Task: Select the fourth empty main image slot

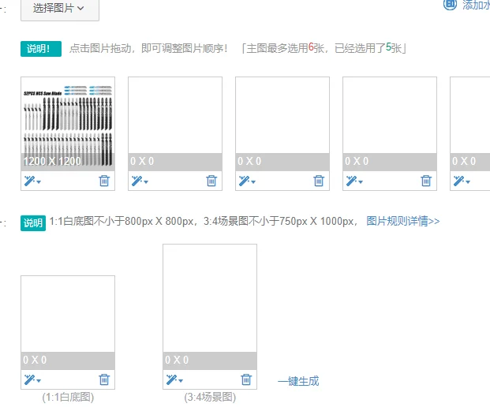Action: pos(390,124)
